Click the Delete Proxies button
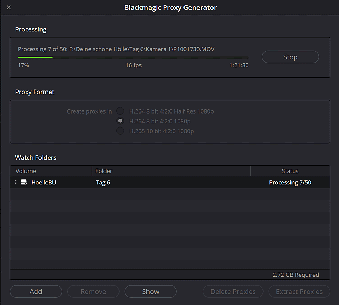Image resolution: width=339 pixels, height=305 pixels. pos(233,291)
